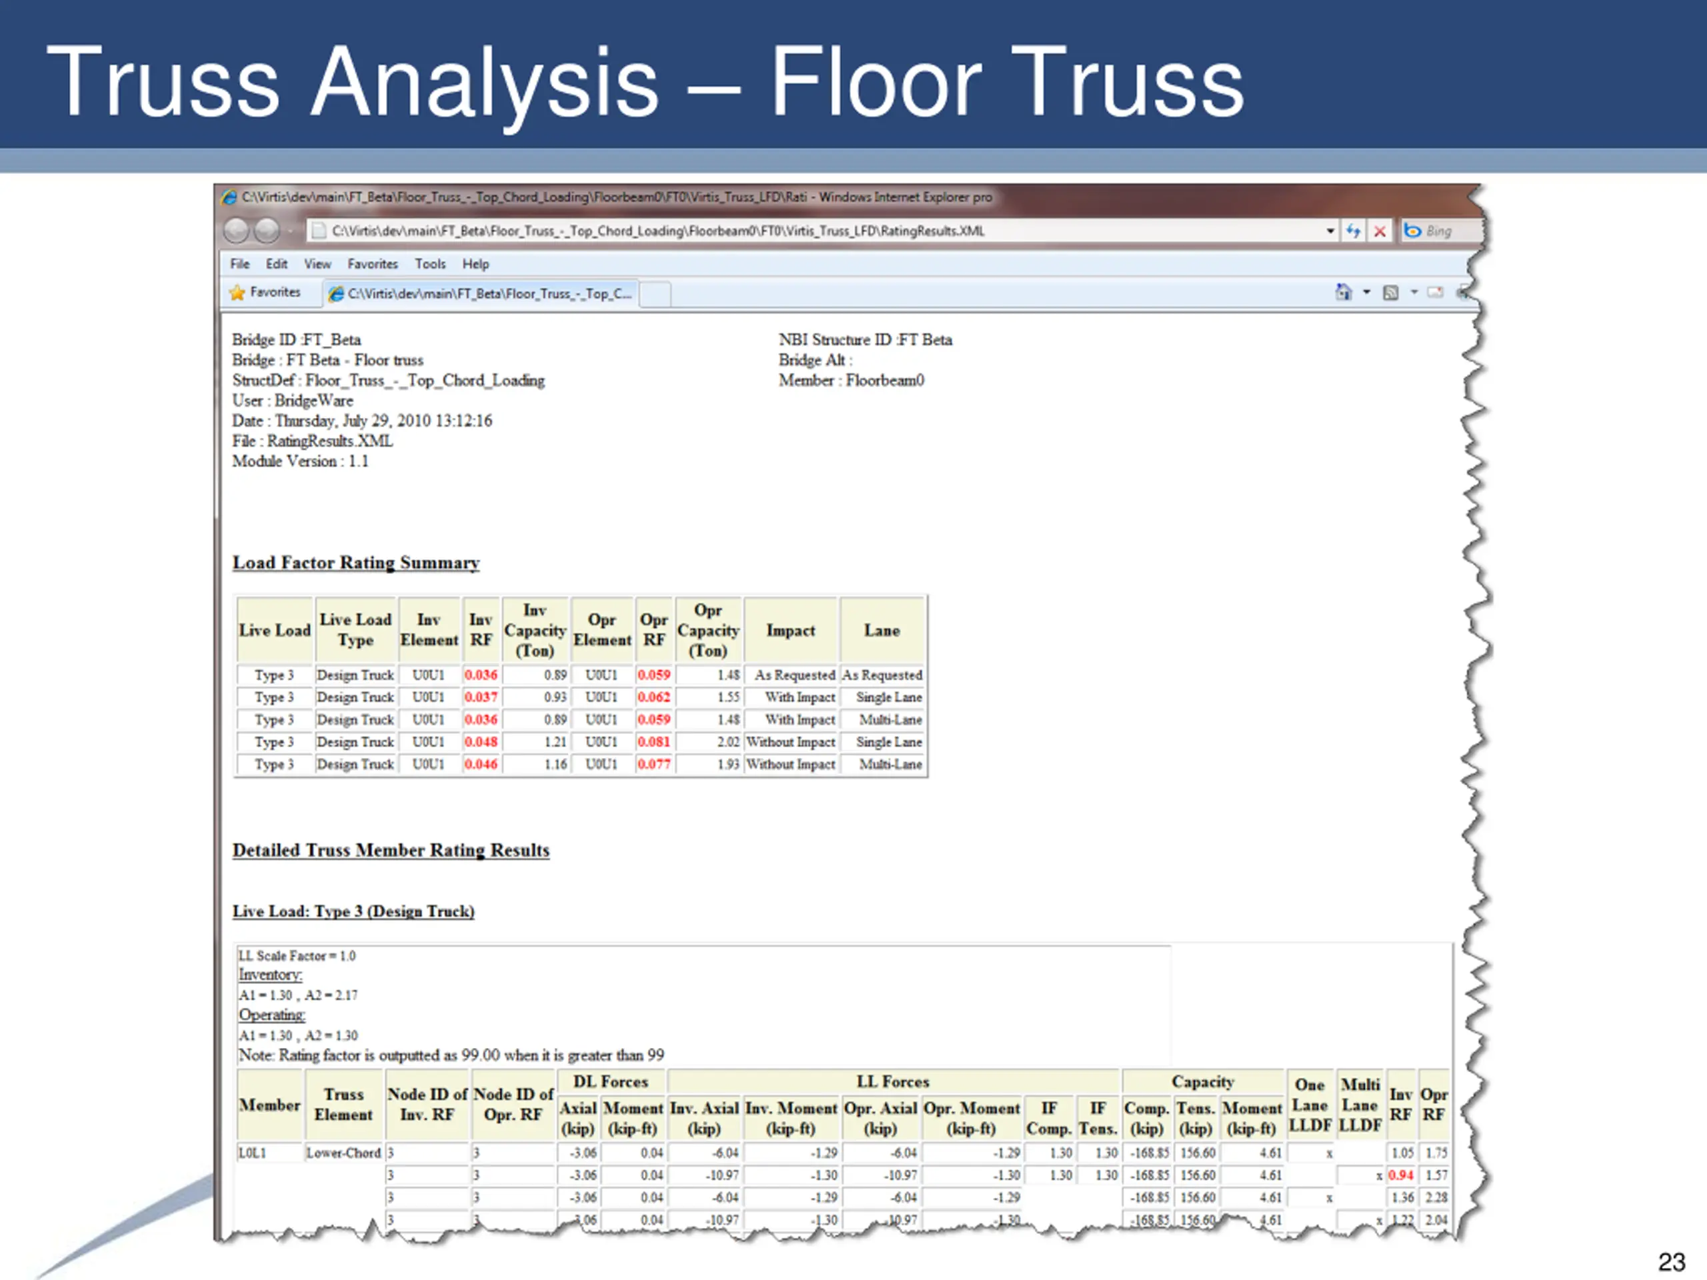Screen dimensions: 1707x1280
Task: Click the IE icon on the page tab
Action: pyautogui.click(x=337, y=294)
